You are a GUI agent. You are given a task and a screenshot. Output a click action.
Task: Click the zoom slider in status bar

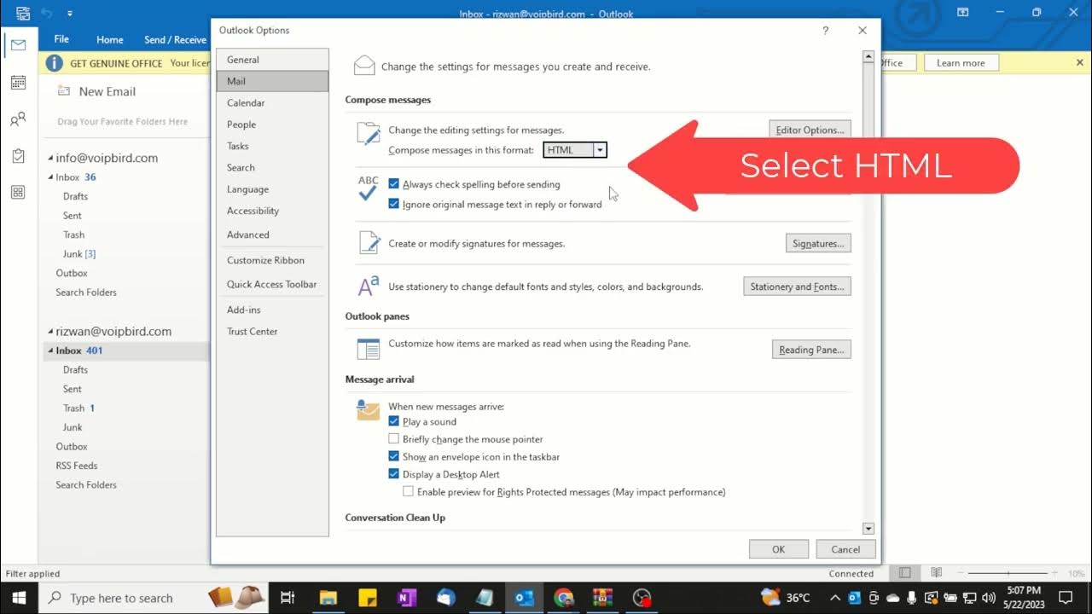[1010, 573]
